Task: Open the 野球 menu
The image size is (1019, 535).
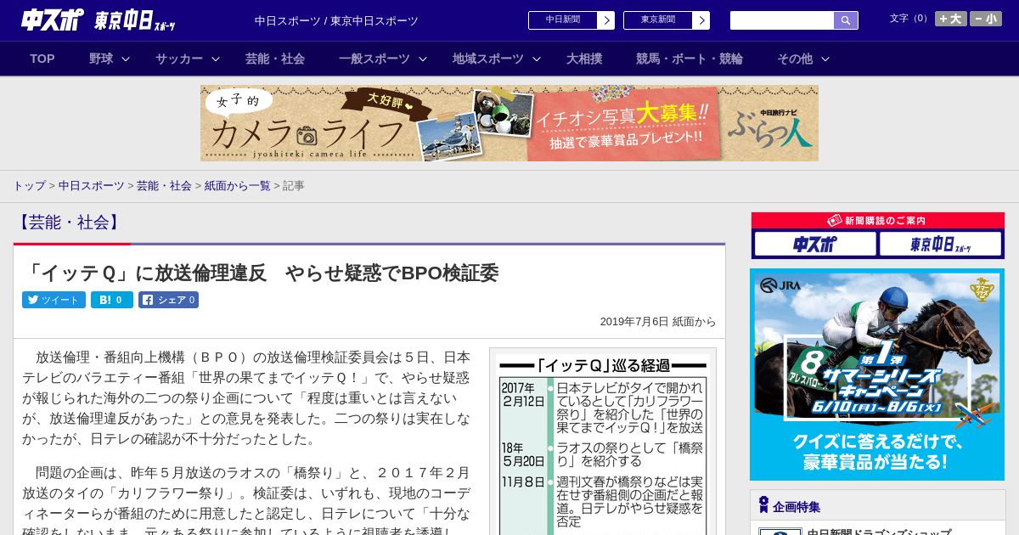Action: click(101, 59)
